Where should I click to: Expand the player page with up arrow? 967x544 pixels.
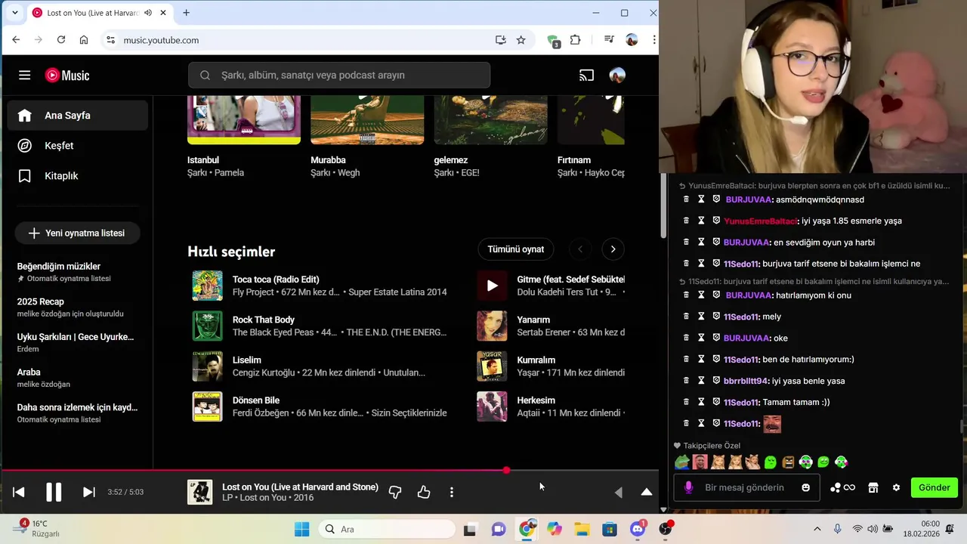(647, 492)
